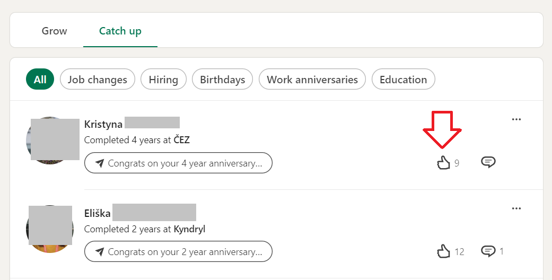Filter by Work anniversaries
This screenshot has width=552, height=280.
pyautogui.click(x=312, y=79)
